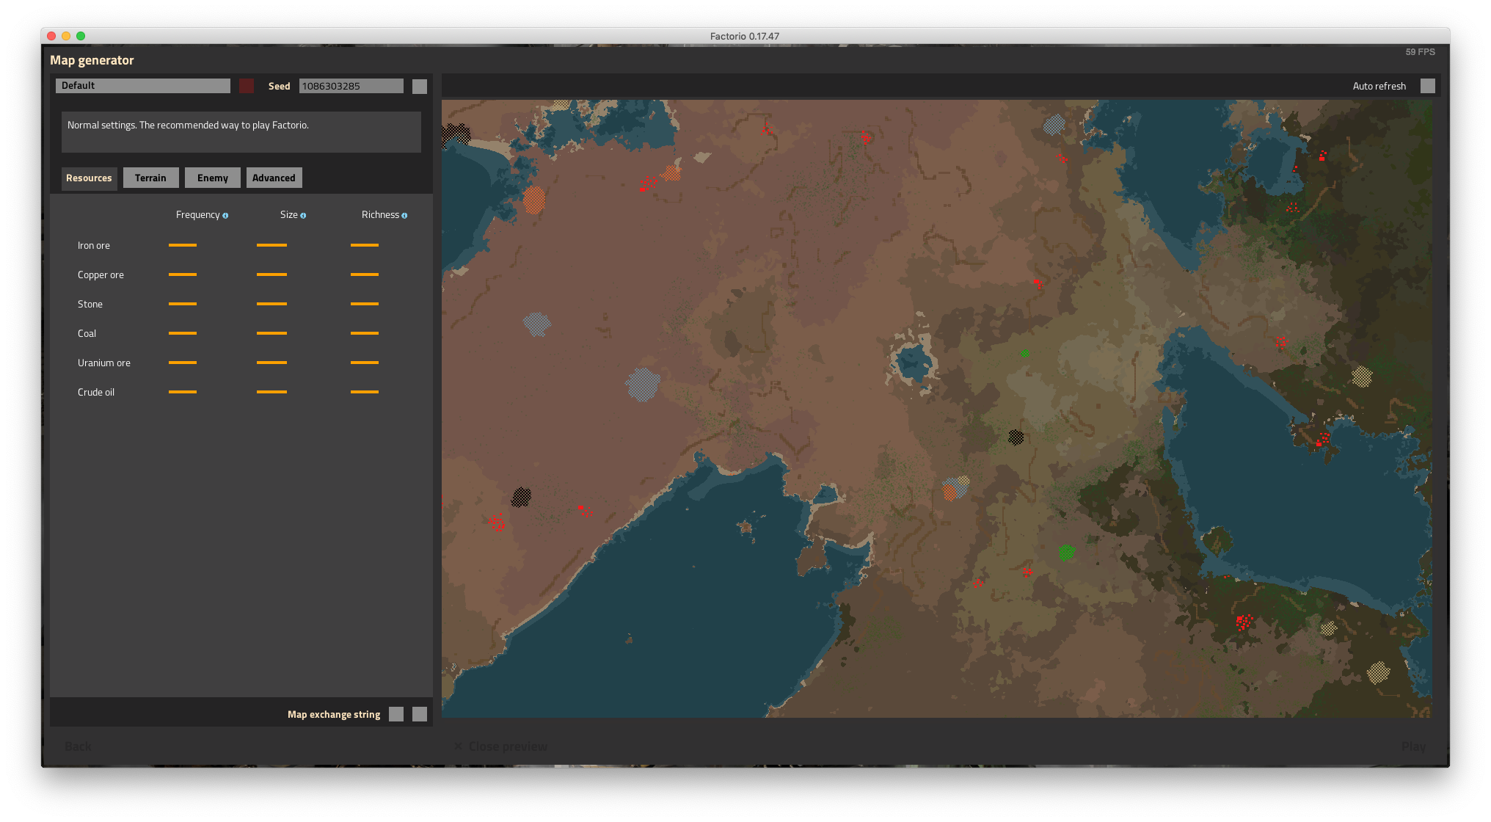1491x822 pixels.
Task: Click the 'Coal' row label
Action: (x=87, y=334)
